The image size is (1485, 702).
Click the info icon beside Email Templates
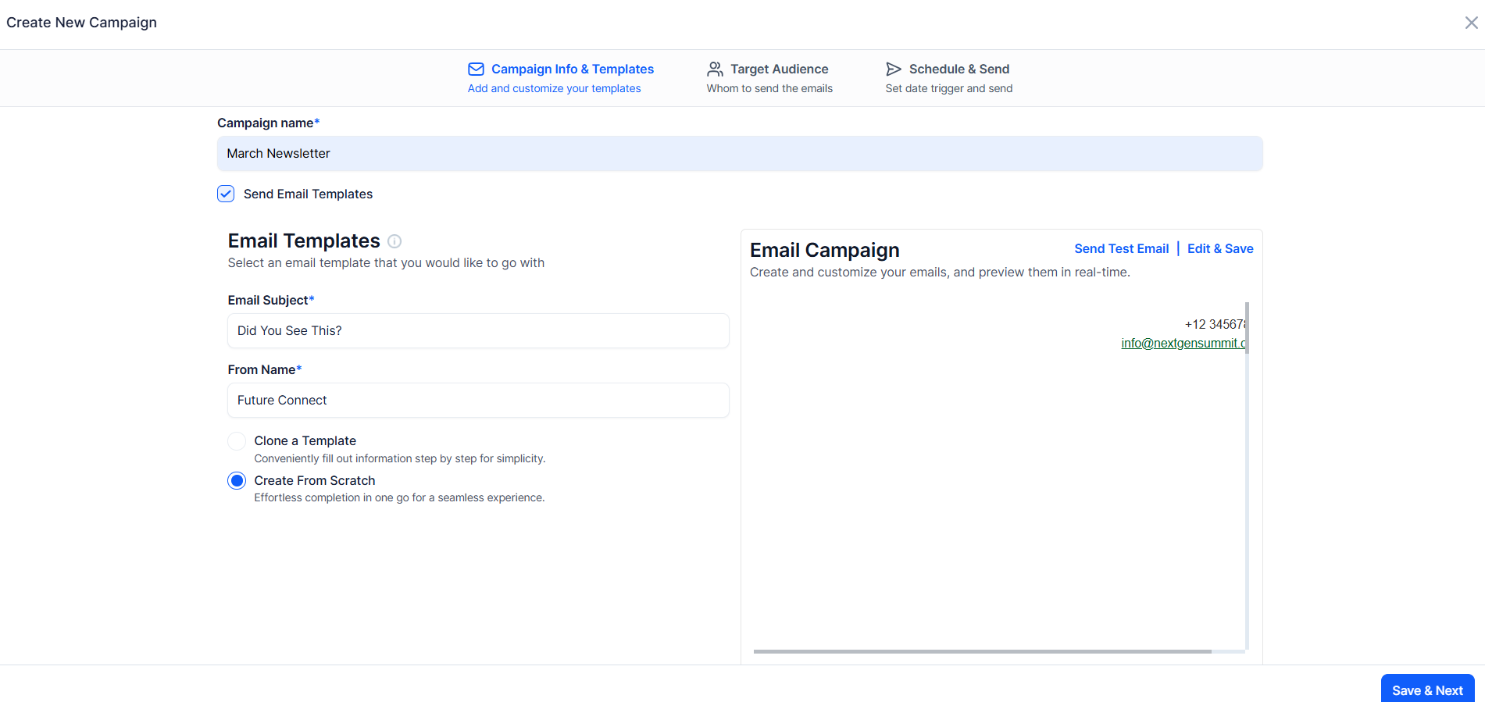point(394,241)
